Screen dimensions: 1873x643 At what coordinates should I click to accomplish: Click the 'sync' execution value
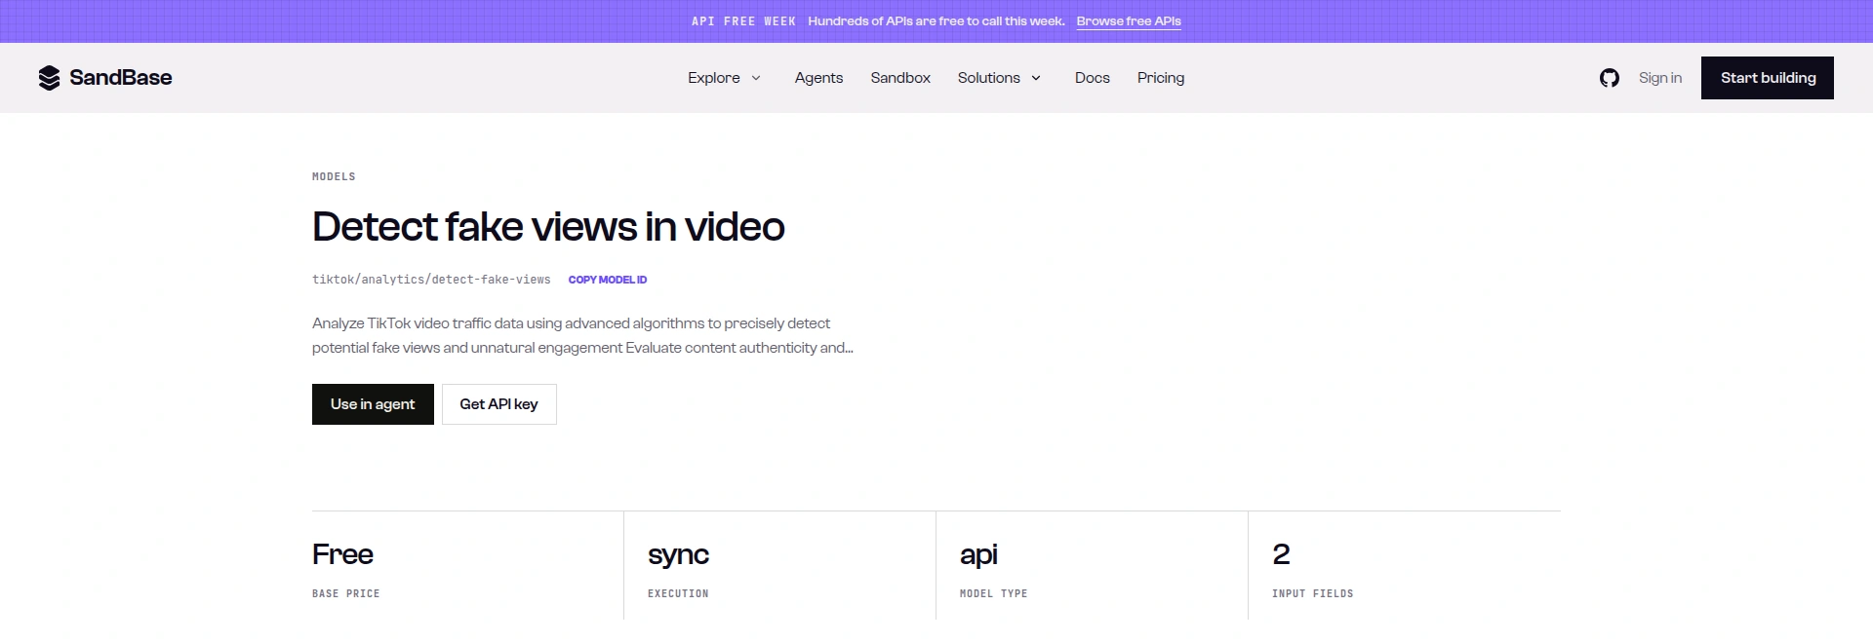coord(678,555)
